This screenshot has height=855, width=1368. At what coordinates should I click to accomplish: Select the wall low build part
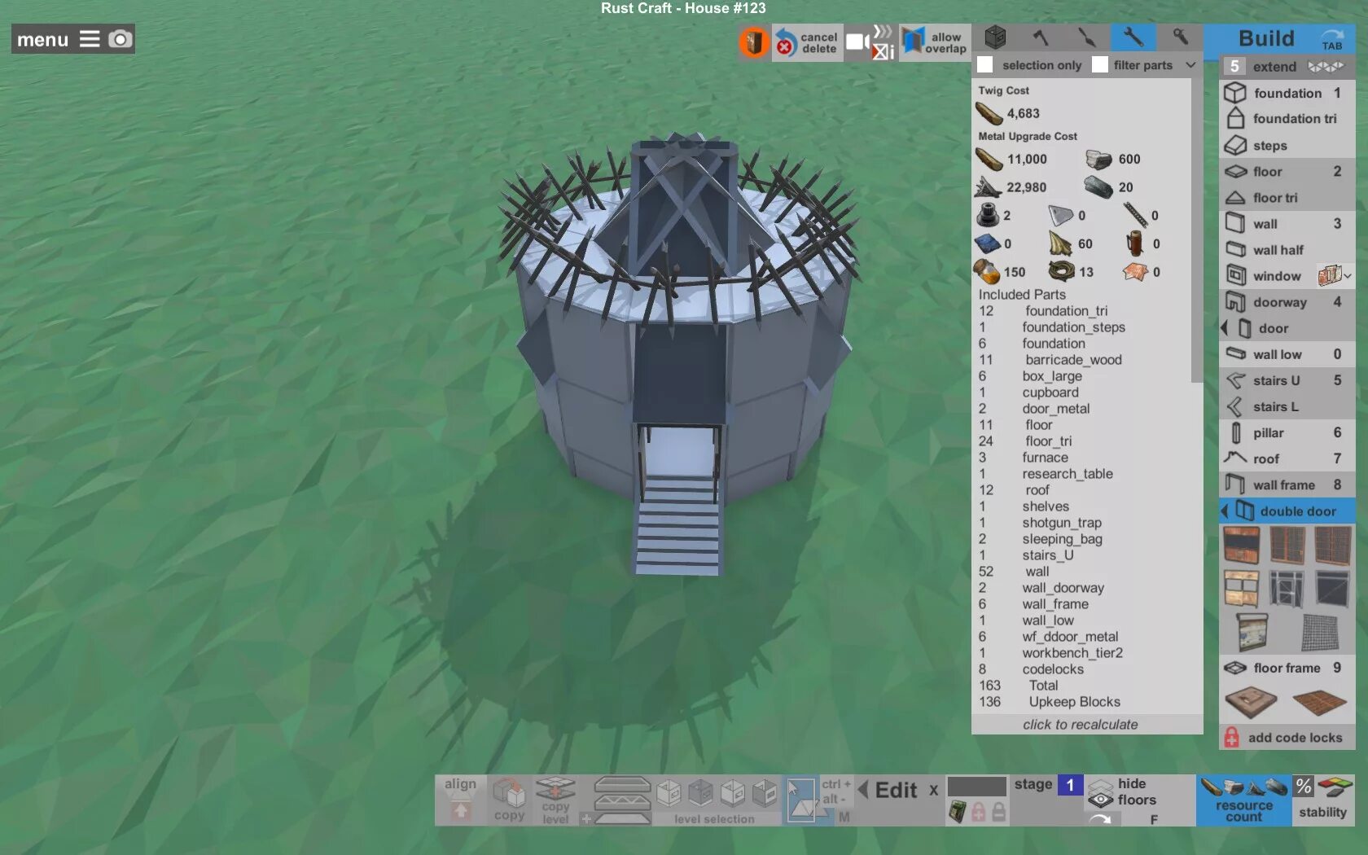click(1287, 354)
